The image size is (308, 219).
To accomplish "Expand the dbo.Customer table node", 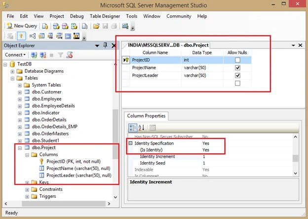I will [x=20, y=92].
